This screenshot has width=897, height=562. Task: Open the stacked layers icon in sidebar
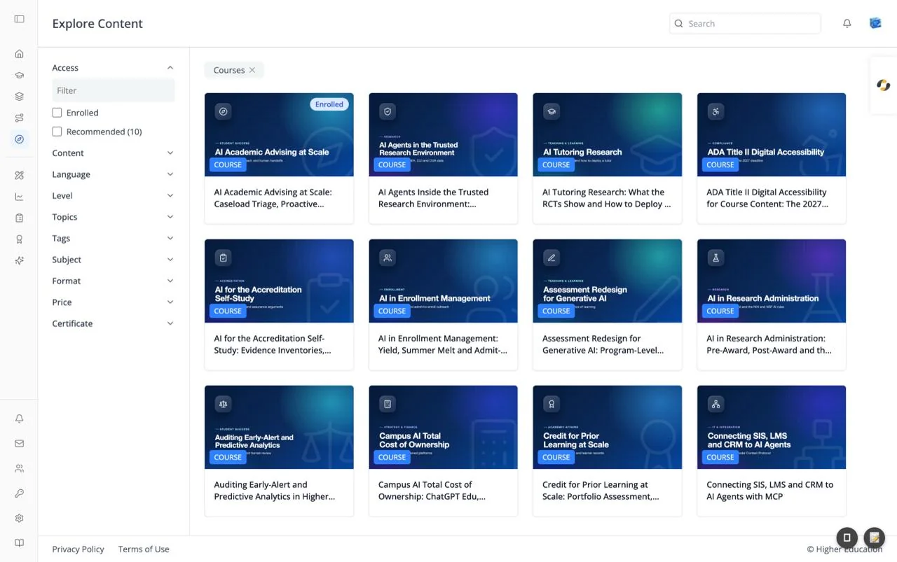pyautogui.click(x=19, y=97)
